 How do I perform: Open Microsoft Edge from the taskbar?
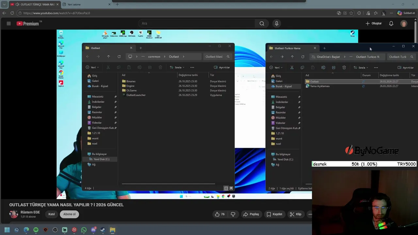[x=26, y=230]
